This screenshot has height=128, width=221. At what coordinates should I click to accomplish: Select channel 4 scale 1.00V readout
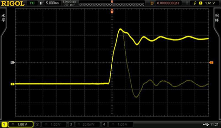pyautogui.click(x=122, y=124)
